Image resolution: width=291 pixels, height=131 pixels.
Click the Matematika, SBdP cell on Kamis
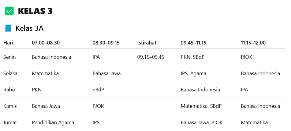201,106
